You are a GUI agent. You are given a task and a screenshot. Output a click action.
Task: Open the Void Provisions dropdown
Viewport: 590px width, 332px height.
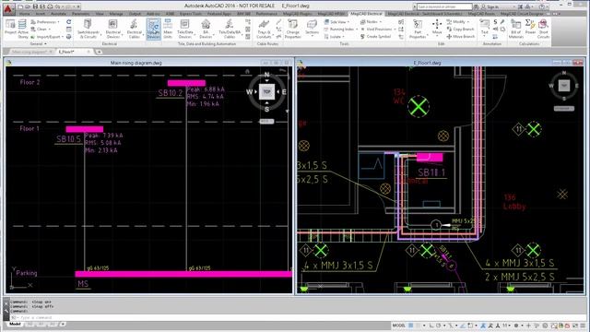click(378, 29)
